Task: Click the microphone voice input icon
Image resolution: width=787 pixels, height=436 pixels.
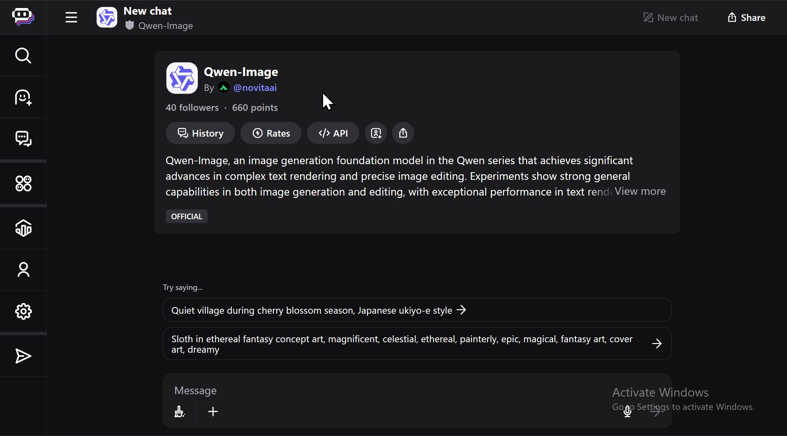Action: point(627,412)
